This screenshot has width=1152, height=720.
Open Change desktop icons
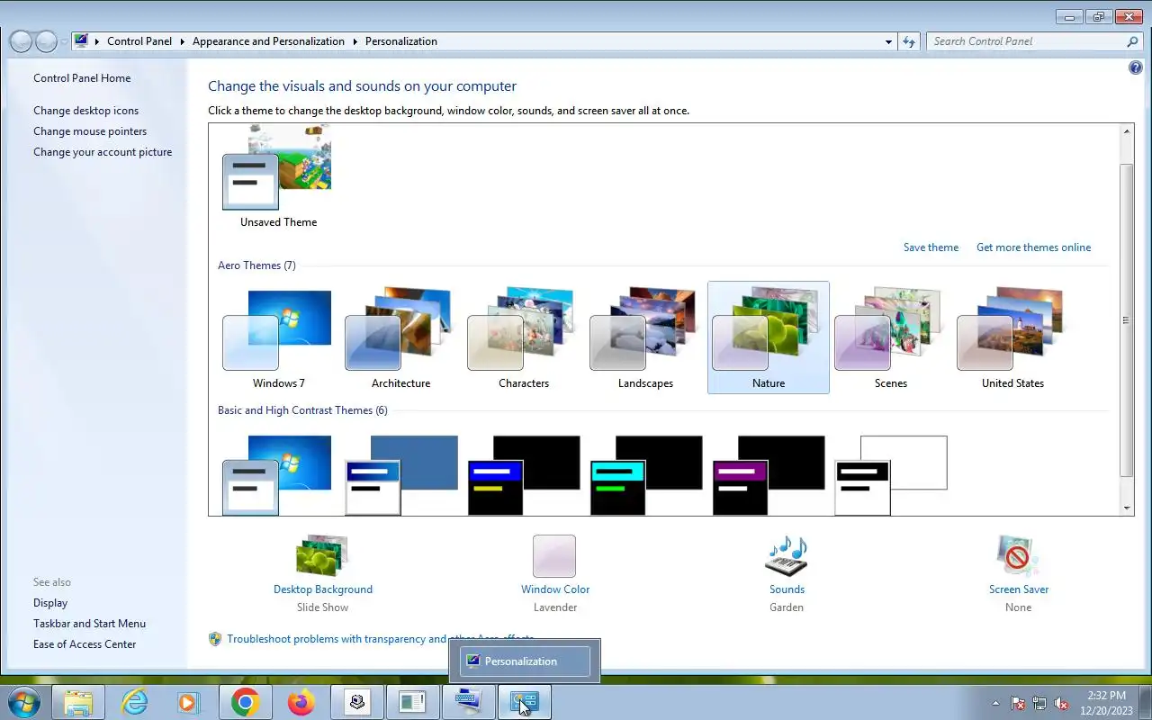pos(86,111)
